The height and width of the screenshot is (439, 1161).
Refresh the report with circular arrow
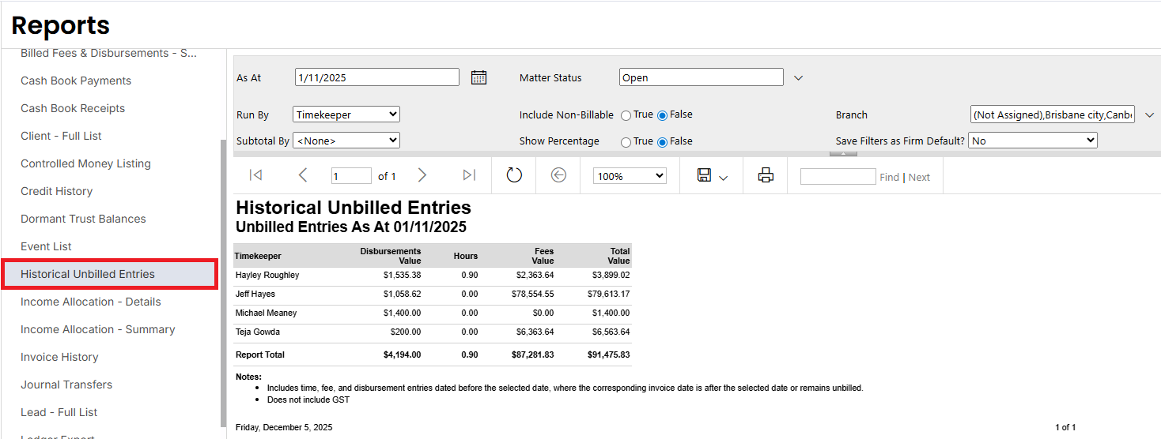point(514,175)
